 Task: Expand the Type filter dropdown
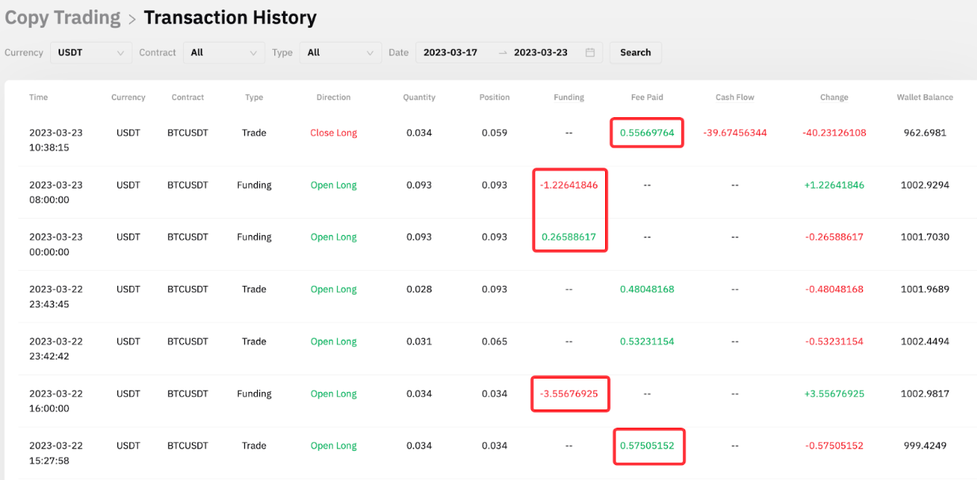[x=340, y=53]
